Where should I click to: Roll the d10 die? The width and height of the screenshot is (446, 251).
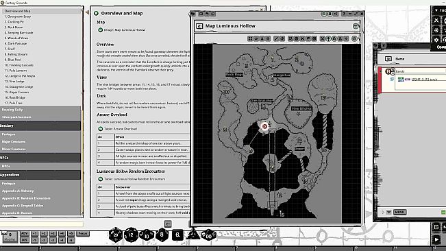click(147, 235)
